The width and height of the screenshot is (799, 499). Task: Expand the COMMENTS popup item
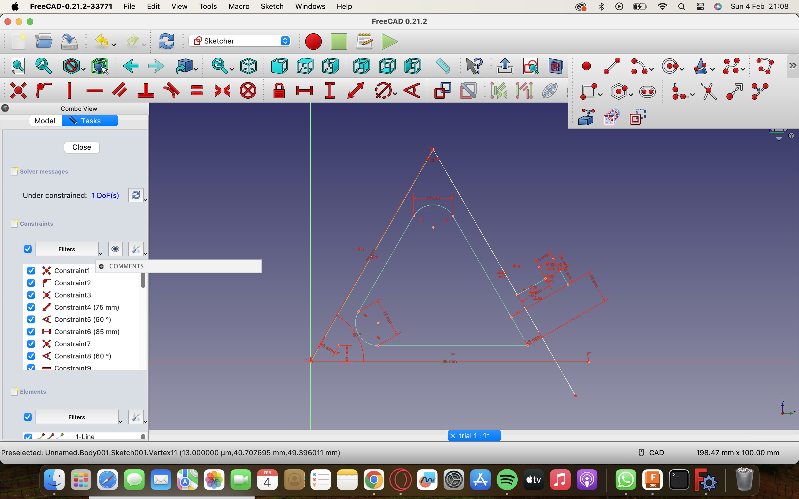tap(101, 266)
